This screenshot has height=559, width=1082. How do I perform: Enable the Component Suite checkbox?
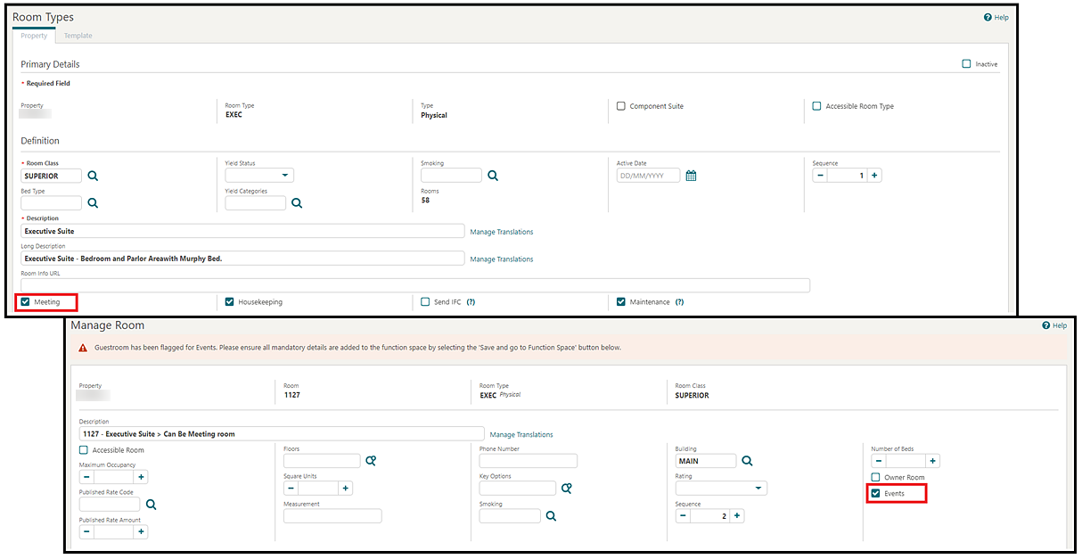click(x=621, y=106)
